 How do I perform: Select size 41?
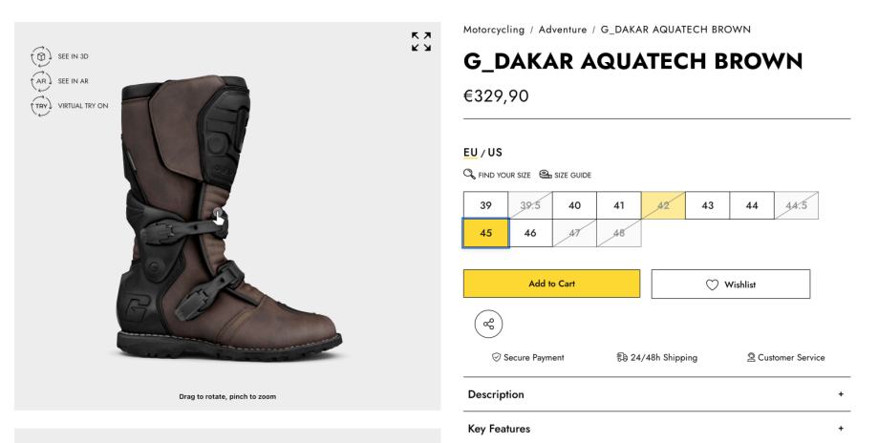[x=618, y=206]
